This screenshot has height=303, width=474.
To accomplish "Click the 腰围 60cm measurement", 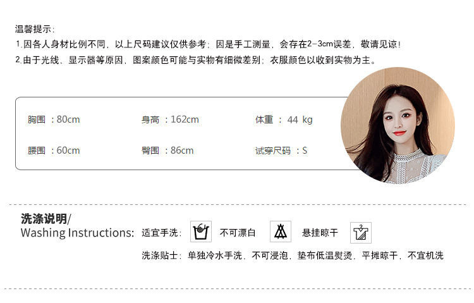I will [54, 151].
